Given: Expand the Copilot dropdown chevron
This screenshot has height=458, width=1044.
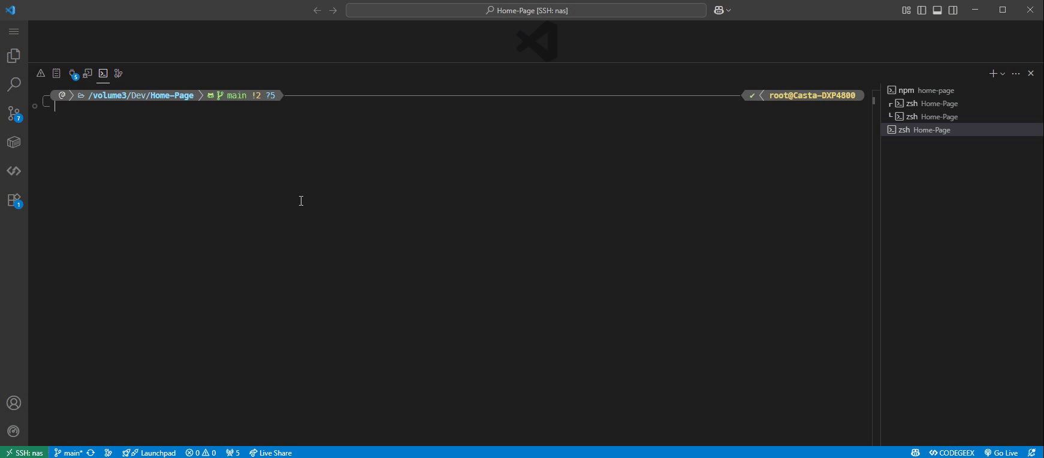Looking at the screenshot, I should (x=729, y=10).
